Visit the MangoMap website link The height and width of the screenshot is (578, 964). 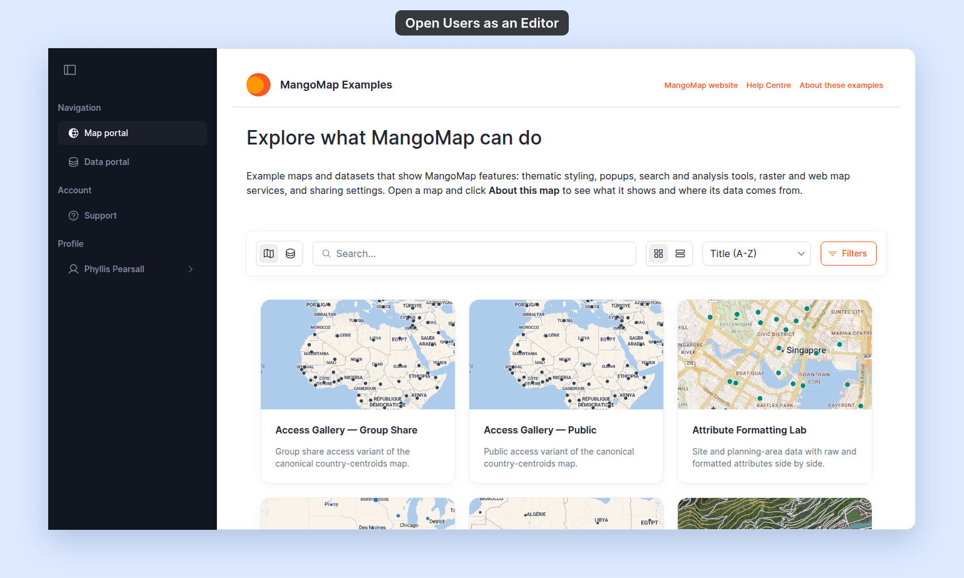701,85
